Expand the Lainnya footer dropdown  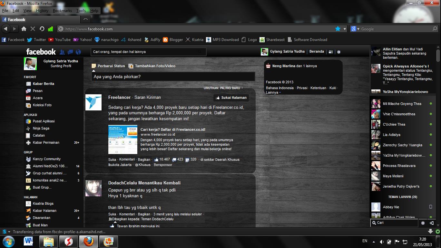[x=273, y=92]
